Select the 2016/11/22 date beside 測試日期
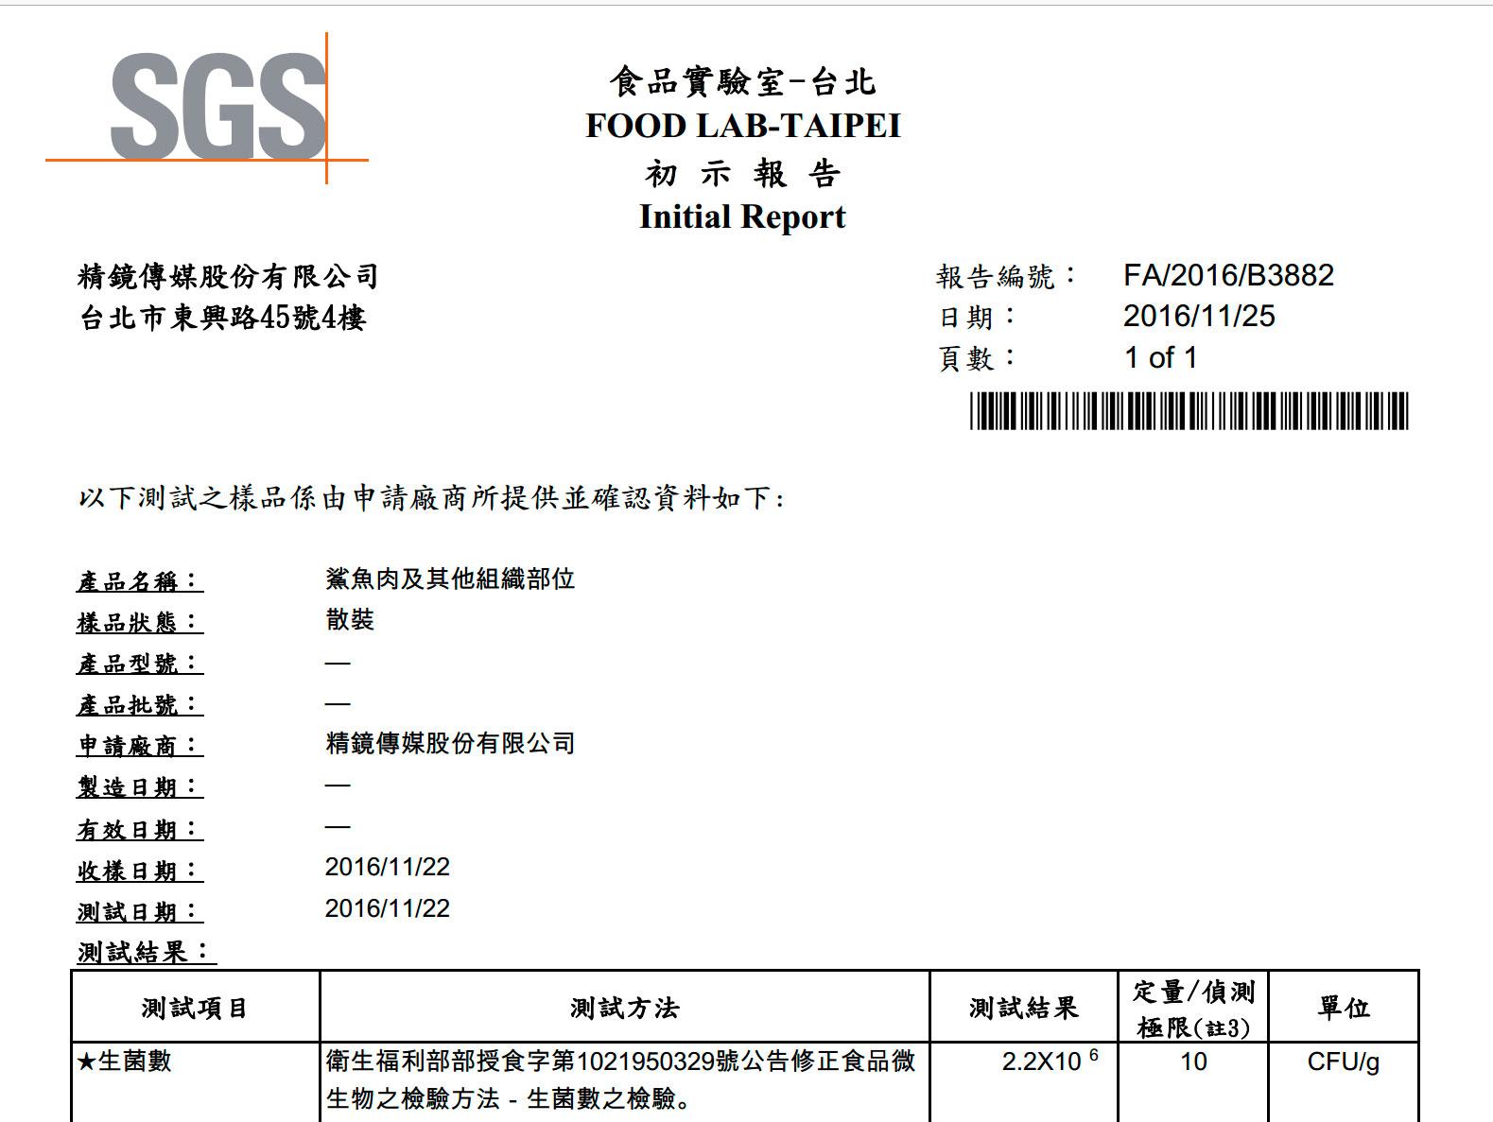The width and height of the screenshot is (1493, 1122). [388, 908]
